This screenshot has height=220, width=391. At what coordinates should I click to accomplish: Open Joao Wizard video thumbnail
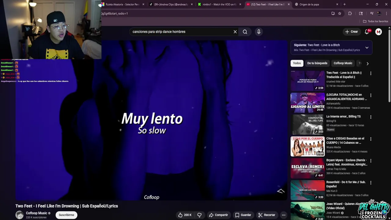(x=307, y=211)
